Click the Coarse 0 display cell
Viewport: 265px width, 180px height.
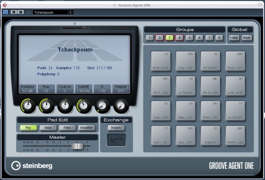point(65,89)
